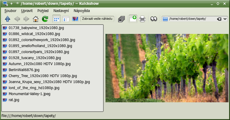Select file Cherry_Tree_1920x1080 HDTV 1080p.jpg
Image resolution: width=230 pixels, height=120 pixels.
[x=43, y=76]
